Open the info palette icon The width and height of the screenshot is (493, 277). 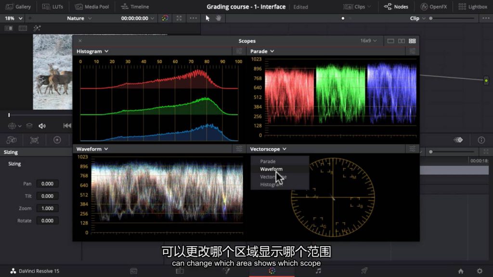coord(481,140)
